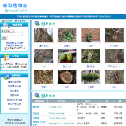
Task: Click the magnifying glass icon beside 快速查询
Action: tap(6, 25)
